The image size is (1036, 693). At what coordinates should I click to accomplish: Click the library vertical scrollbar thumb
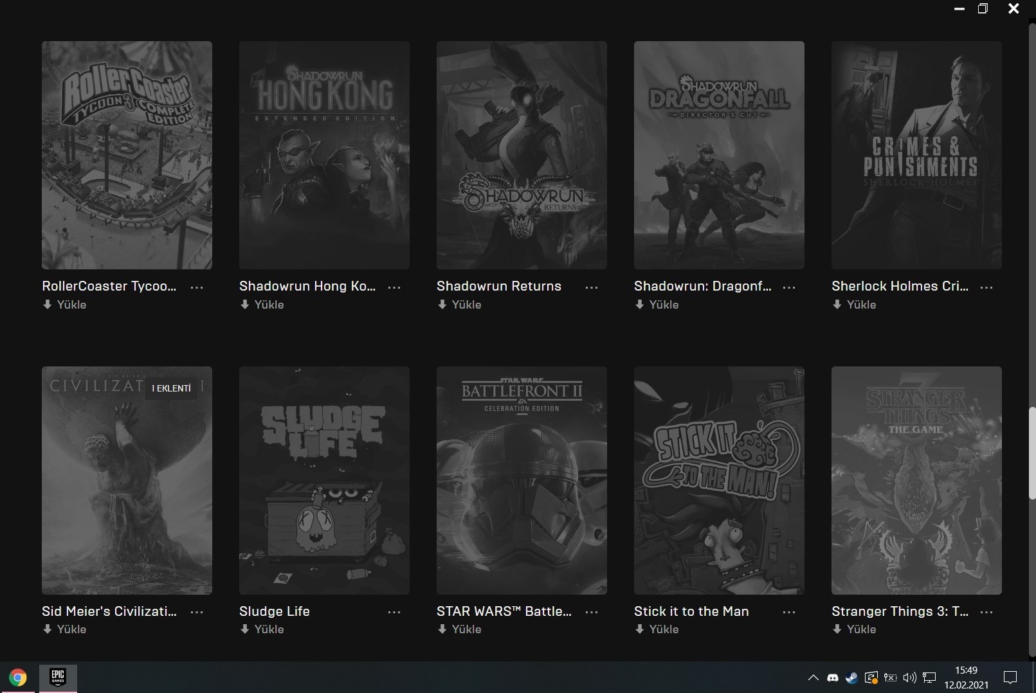coord(1032,453)
